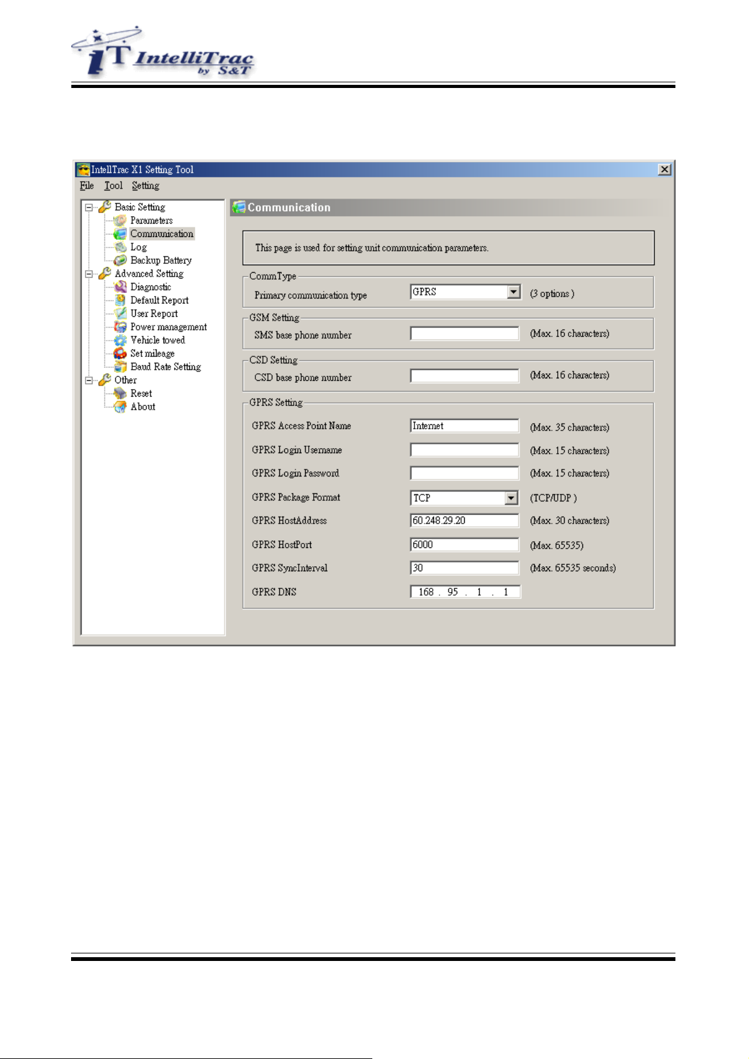The height and width of the screenshot is (1059, 749).
Task: Click the Communication header icon
Action: click(x=239, y=207)
